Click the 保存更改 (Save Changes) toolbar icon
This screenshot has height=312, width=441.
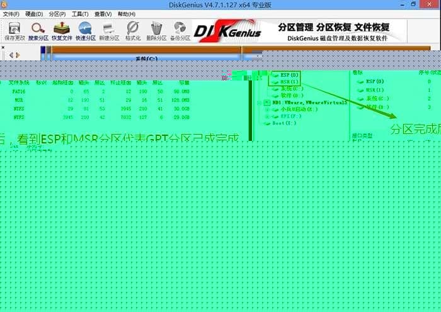pyautogui.click(x=14, y=31)
